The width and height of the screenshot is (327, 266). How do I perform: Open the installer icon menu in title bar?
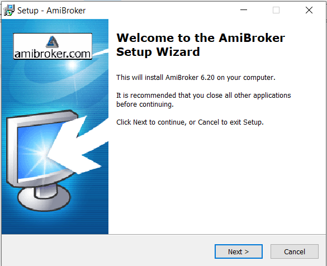point(9,10)
